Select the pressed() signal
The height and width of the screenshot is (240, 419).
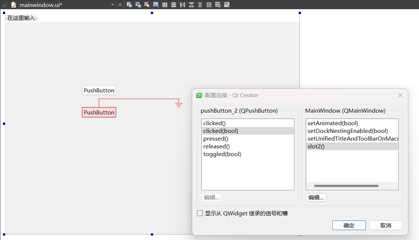(247, 139)
